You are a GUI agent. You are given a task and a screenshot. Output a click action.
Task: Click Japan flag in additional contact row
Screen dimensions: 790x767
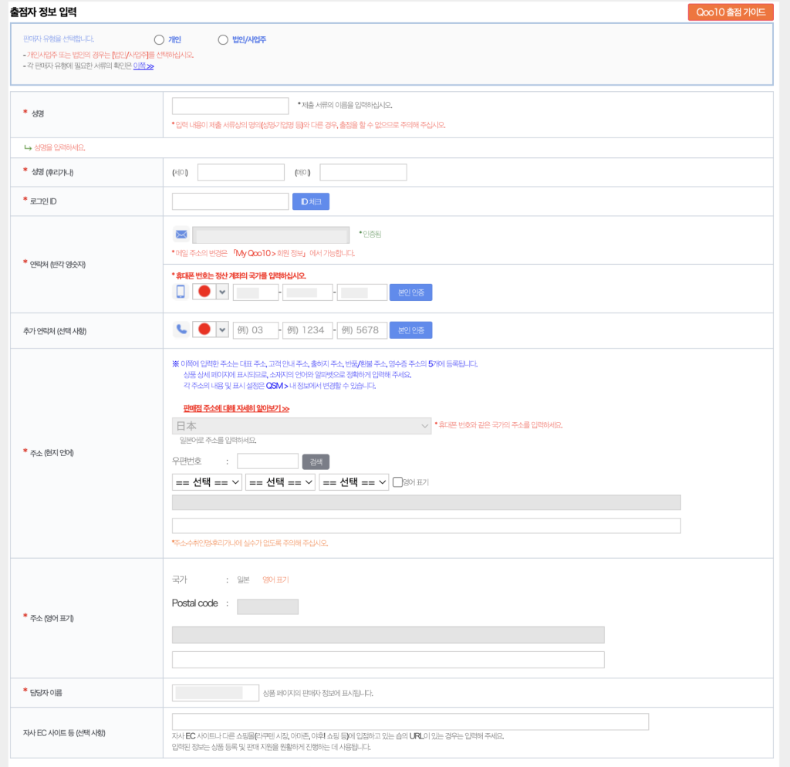[204, 329]
